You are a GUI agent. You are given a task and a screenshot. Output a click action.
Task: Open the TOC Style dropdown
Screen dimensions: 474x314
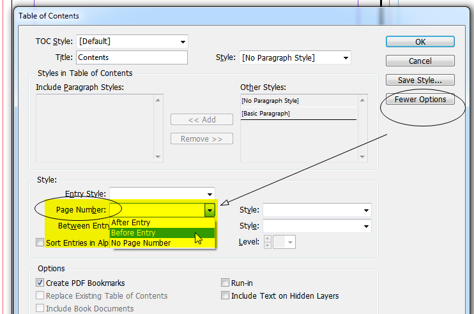click(132, 41)
